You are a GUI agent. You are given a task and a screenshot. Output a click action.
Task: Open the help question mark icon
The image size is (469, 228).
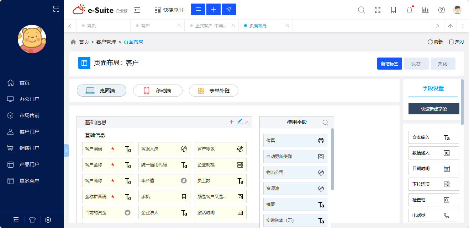tap(441, 10)
